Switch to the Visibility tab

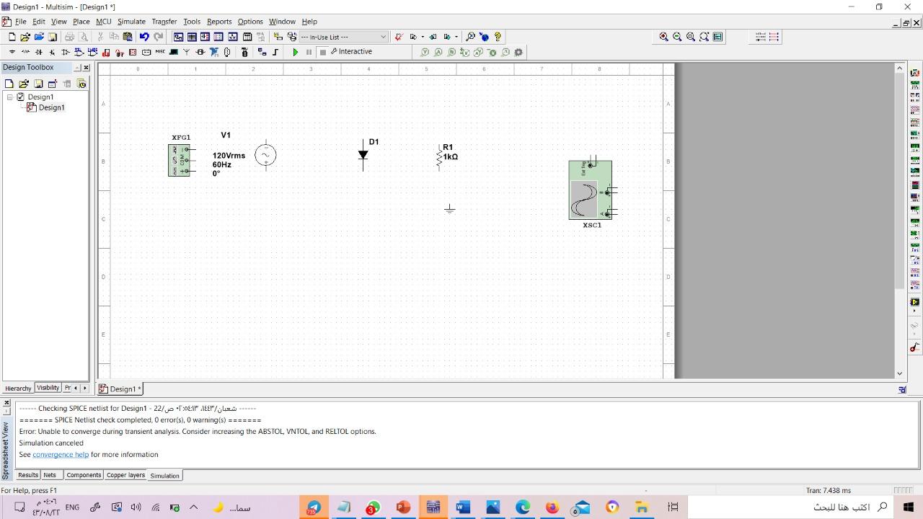48,388
